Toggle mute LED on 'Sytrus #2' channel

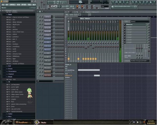coord(38,20)
